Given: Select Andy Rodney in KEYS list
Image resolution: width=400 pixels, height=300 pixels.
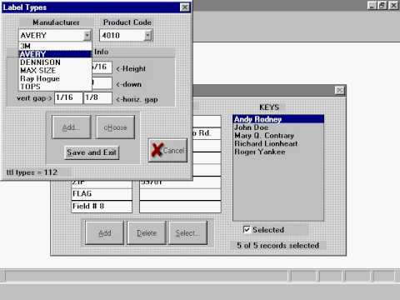Looking at the screenshot, I should pyautogui.click(x=278, y=119).
